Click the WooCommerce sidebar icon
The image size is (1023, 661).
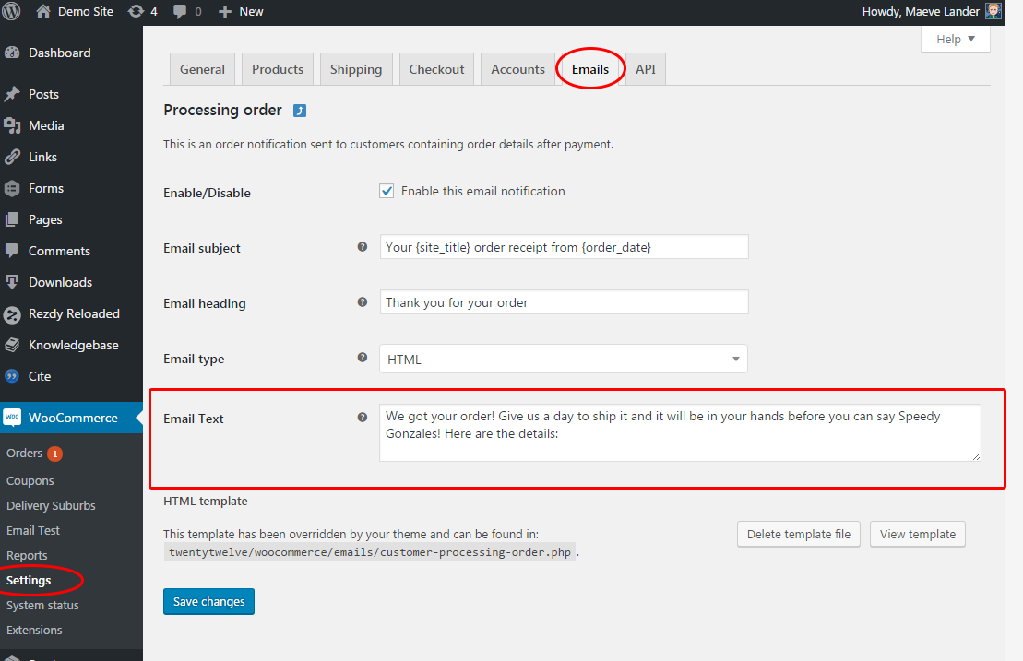point(13,417)
